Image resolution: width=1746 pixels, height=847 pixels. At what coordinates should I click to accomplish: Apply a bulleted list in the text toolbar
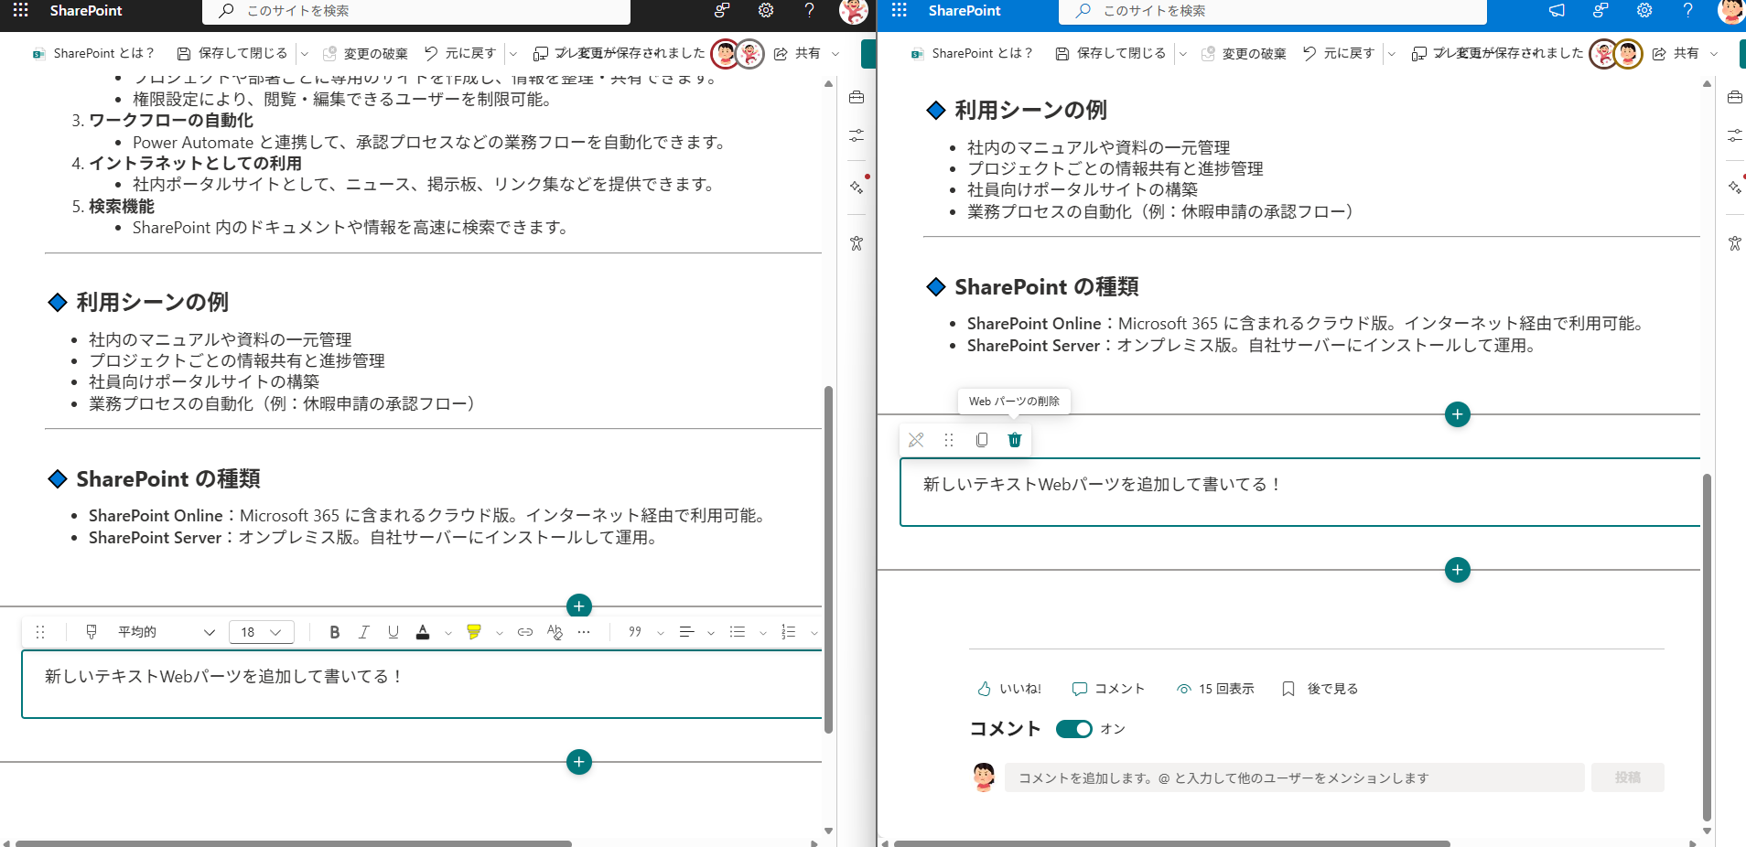[x=738, y=632]
